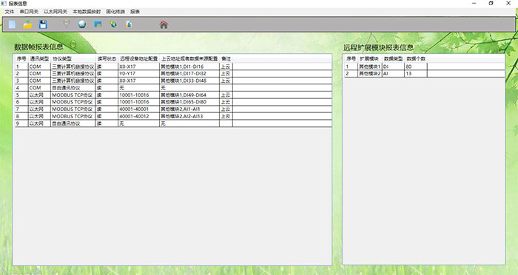Open the 文件 menu
The width and height of the screenshot is (518, 275).
pyautogui.click(x=9, y=12)
